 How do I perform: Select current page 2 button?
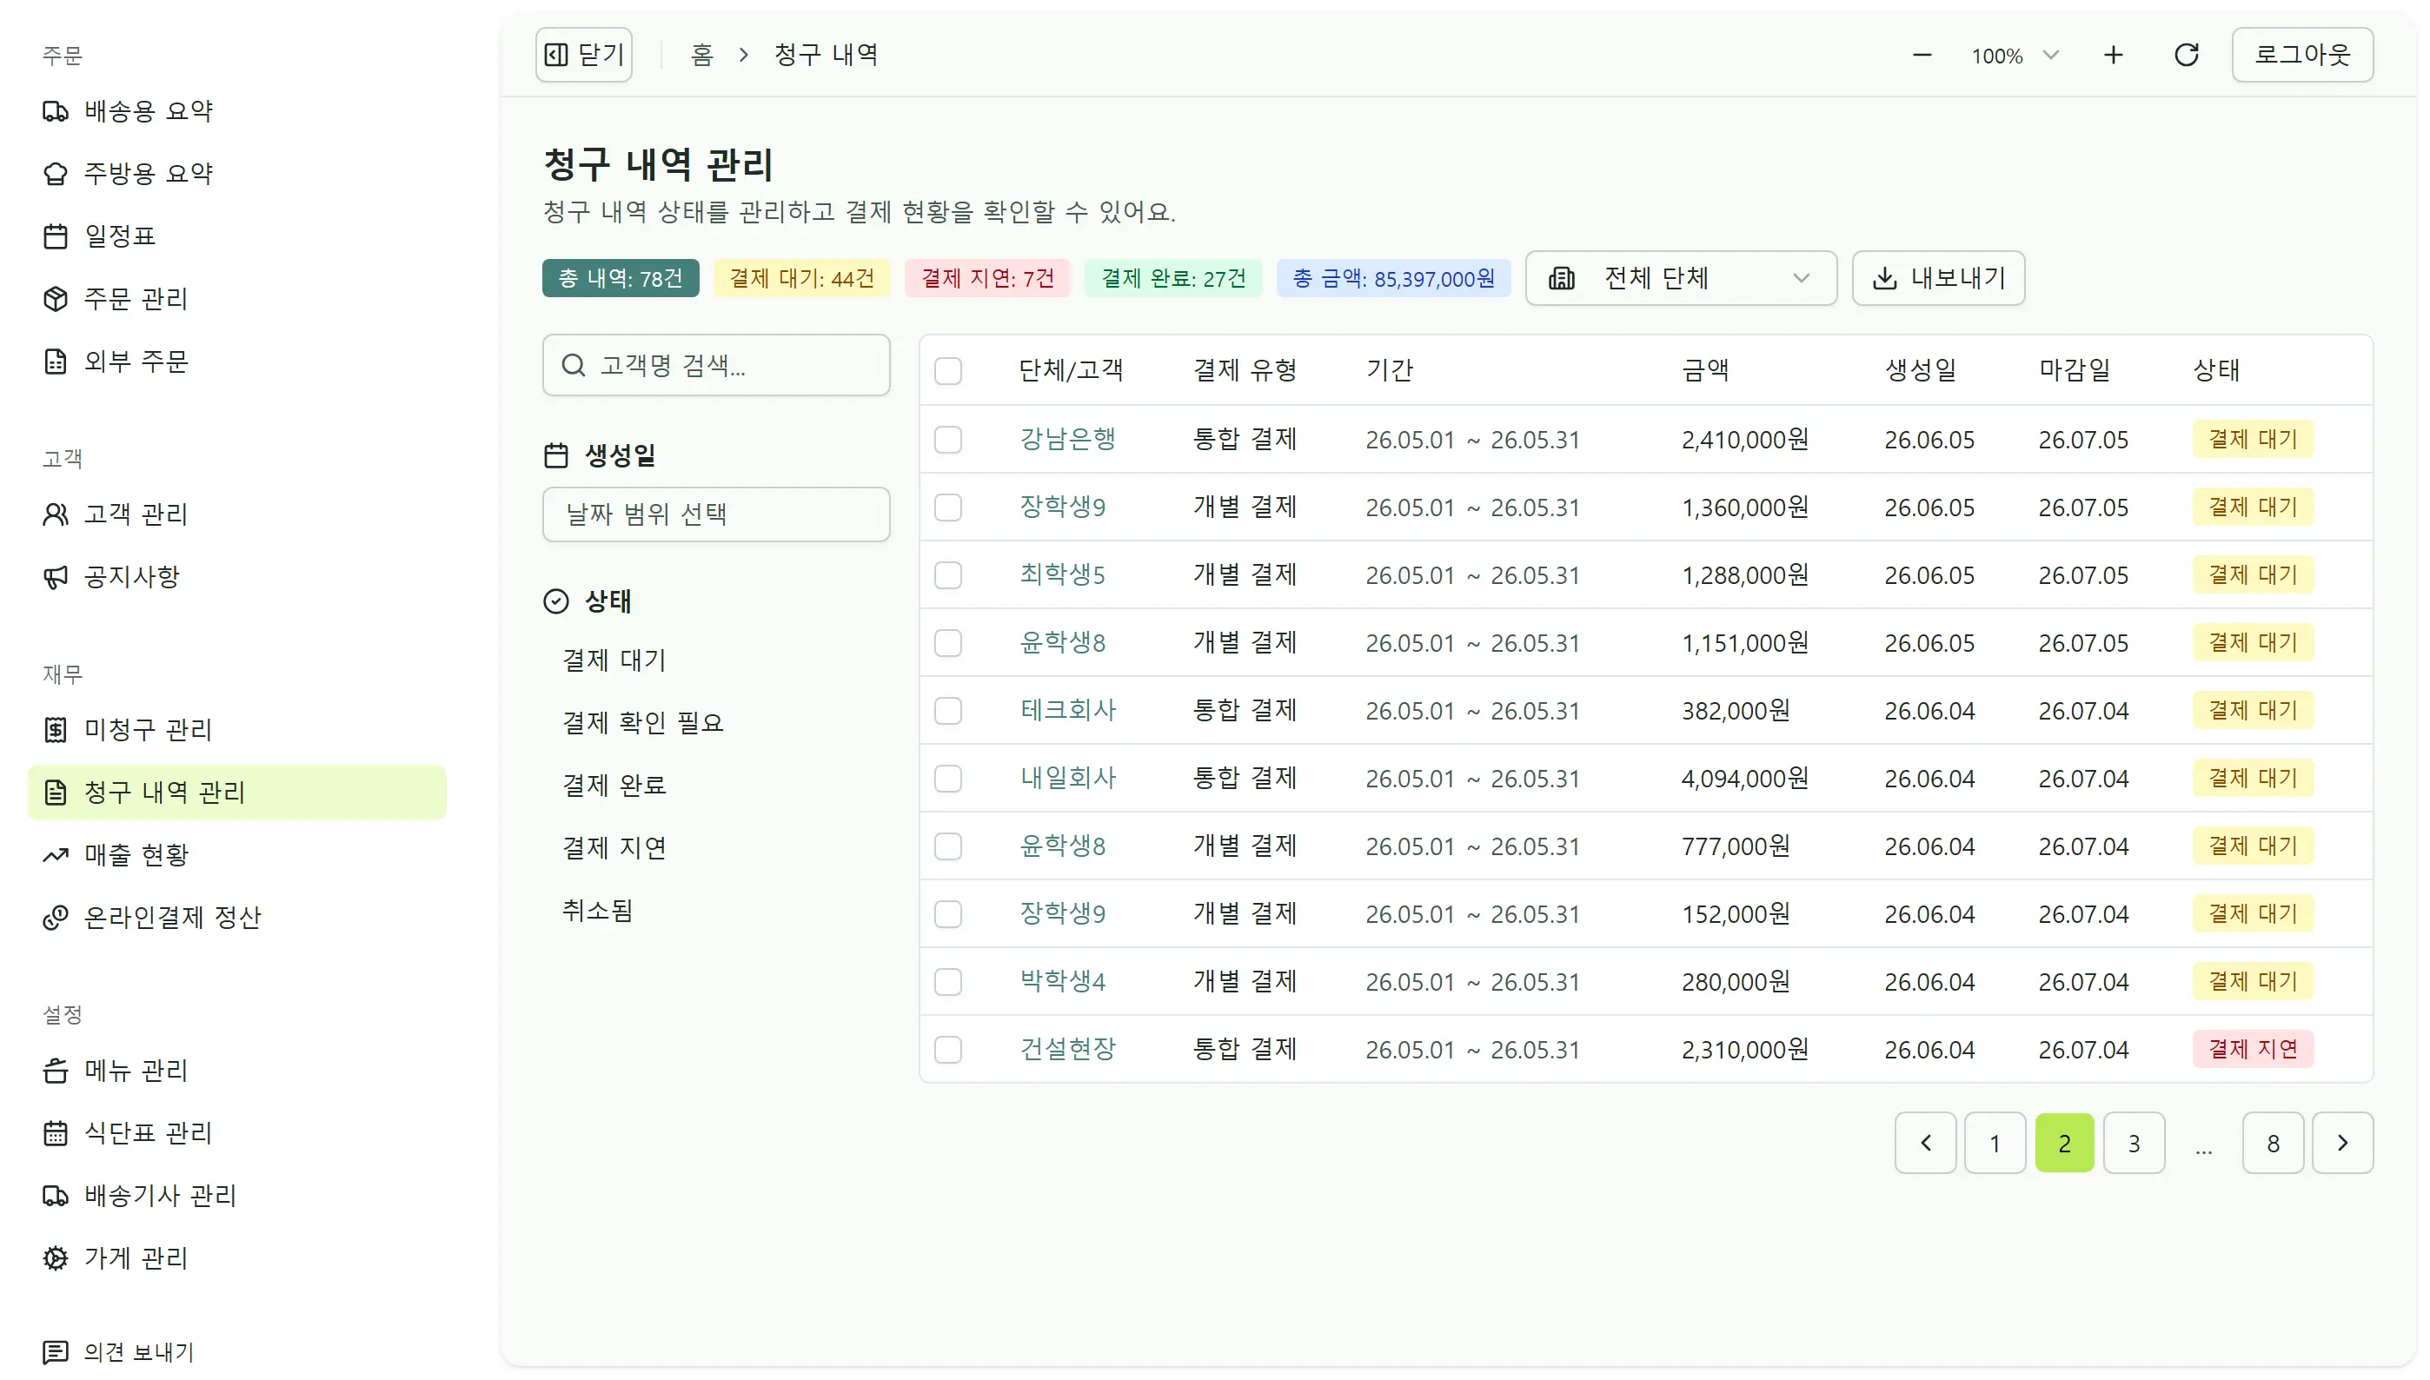2064,1143
